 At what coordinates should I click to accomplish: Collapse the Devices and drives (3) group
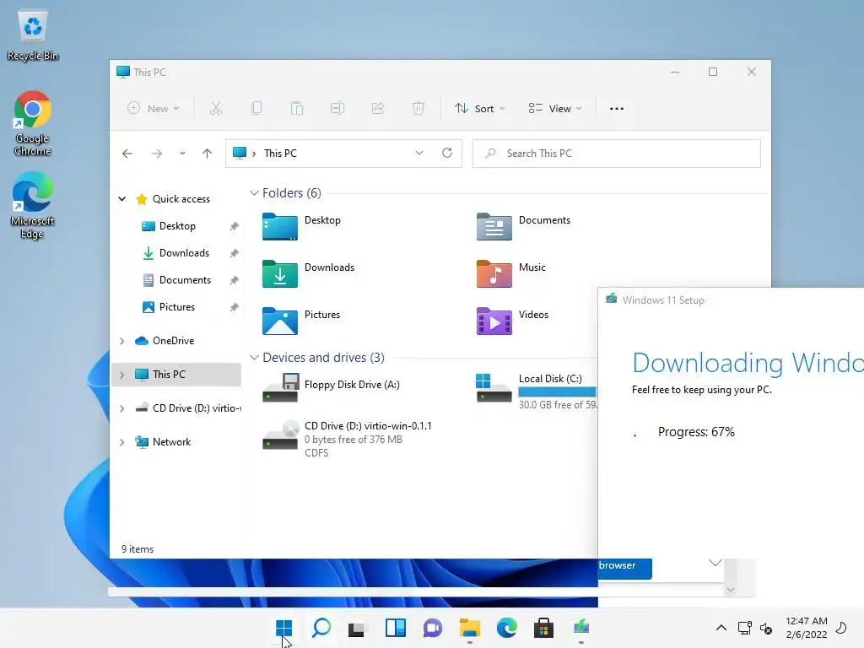(x=254, y=358)
